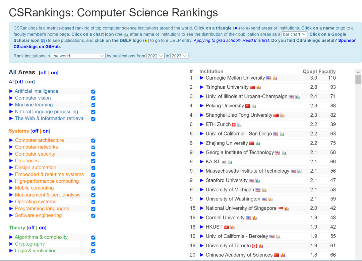This screenshot has width=362, height=261.
Task: Expand Carnegie Mellon University's faculty list
Action: 201,78
